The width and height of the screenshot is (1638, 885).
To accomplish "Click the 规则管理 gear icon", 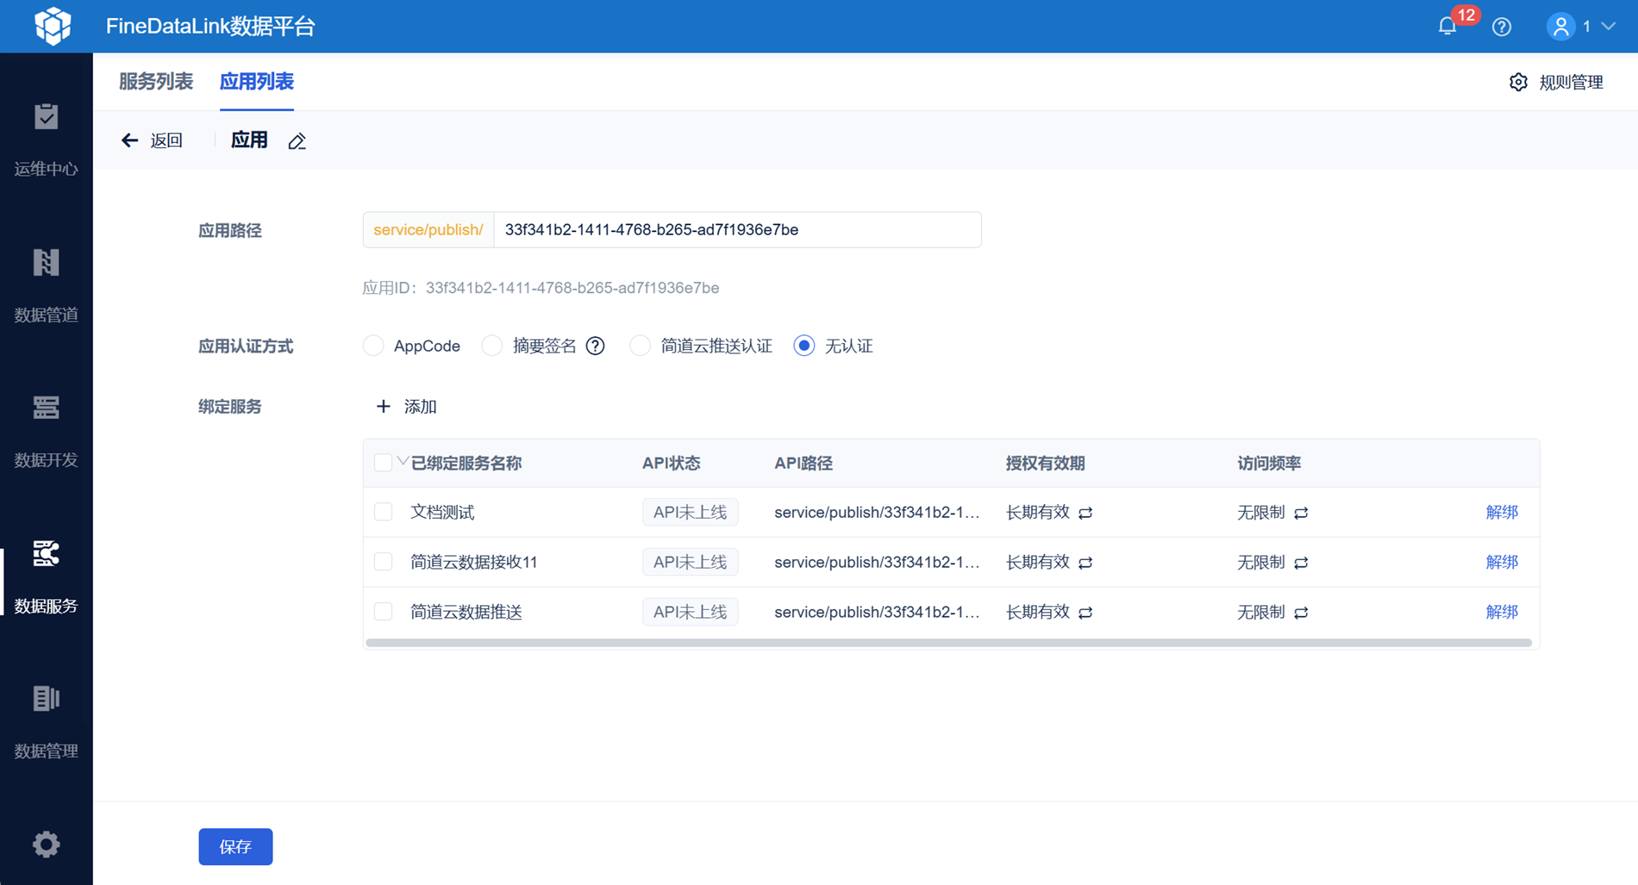I will 1518,82.
